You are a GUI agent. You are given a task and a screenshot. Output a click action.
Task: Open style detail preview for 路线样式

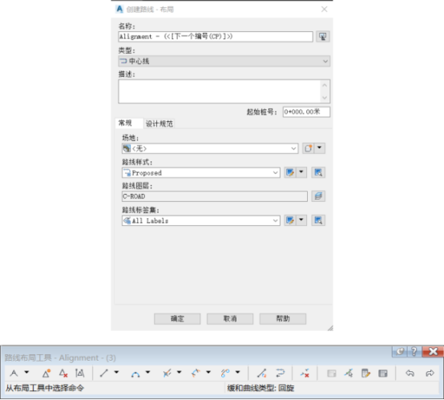pyautogui.click(x=318, y=172)
